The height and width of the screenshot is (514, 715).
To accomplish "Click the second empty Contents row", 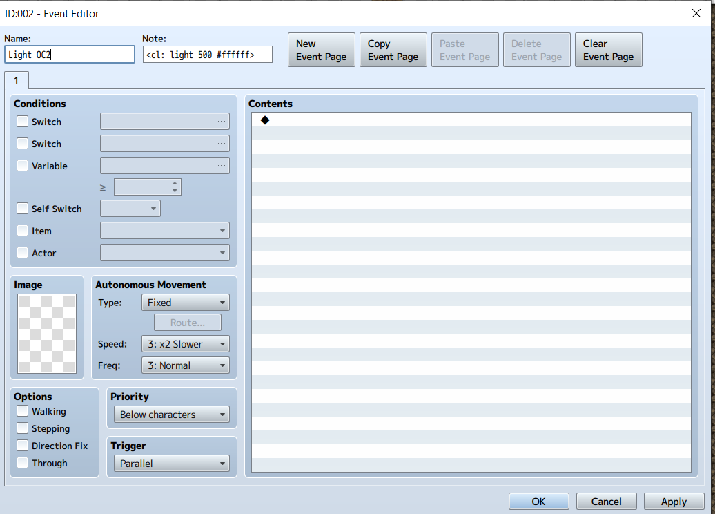I will 471,133.
